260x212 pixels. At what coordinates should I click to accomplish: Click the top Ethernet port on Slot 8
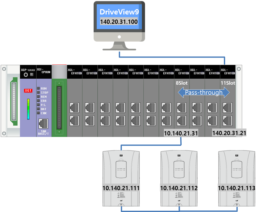click(x=181, y=108)
